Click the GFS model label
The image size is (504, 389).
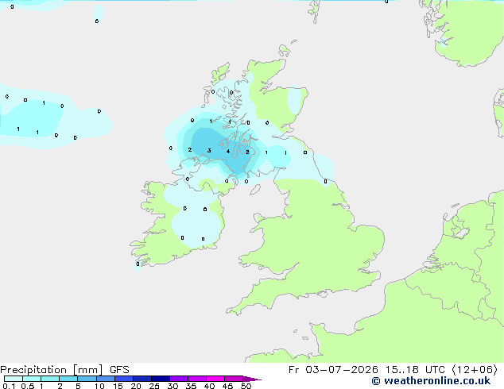(x=119, y=370)
